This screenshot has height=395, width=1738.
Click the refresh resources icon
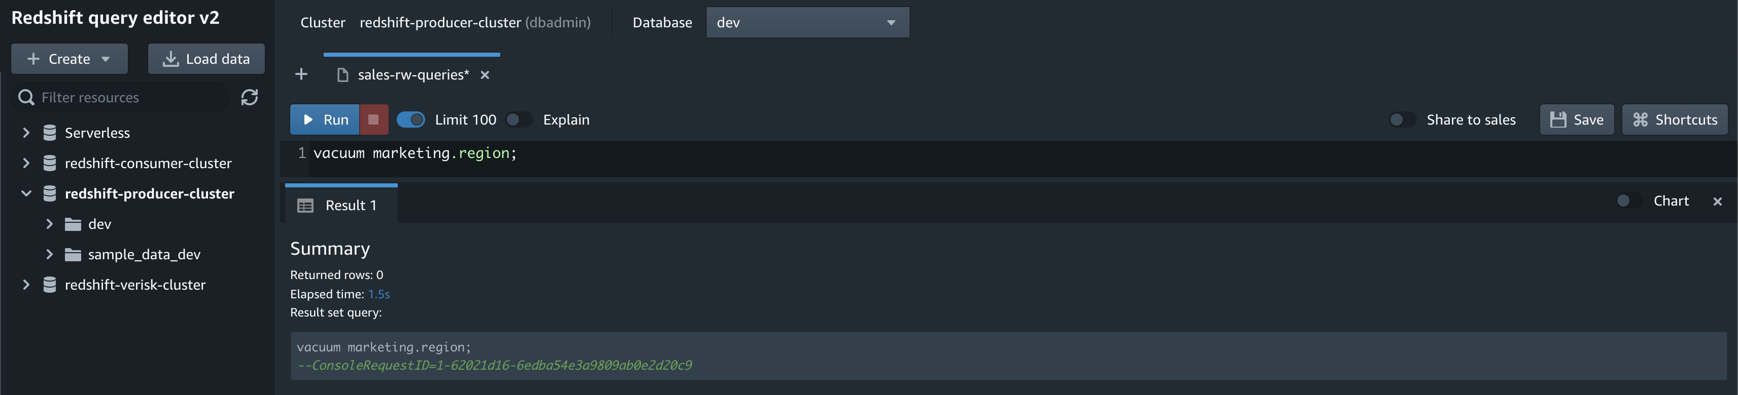[x=249, y=98]
